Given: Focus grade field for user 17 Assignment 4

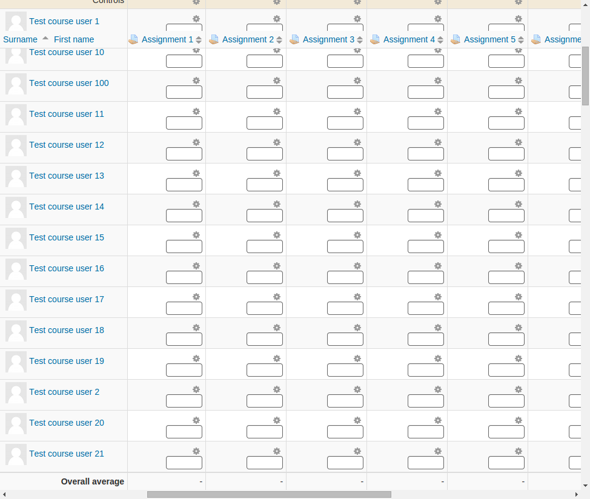Looking at the screenshot, I should coord(426,308).
